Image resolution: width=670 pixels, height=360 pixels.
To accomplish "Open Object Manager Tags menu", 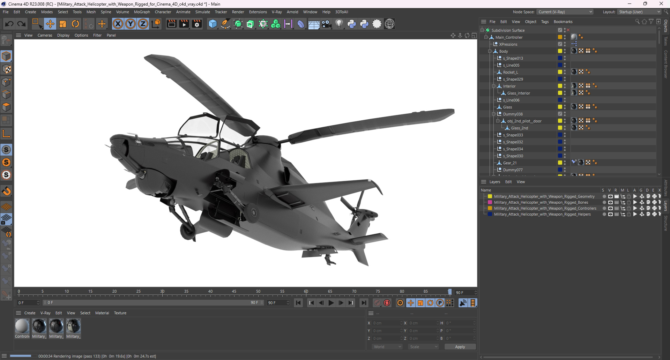I will [545, 22].
